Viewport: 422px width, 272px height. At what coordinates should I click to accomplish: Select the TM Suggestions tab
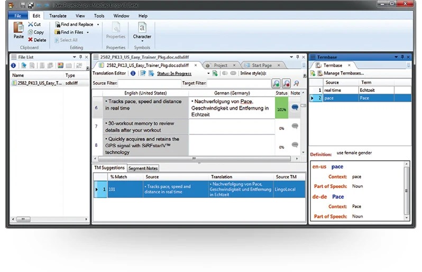tap(109, 168)
